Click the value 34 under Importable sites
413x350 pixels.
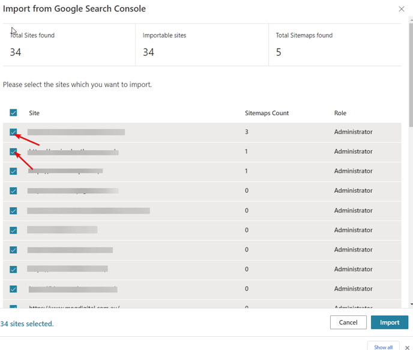point(148,52)
